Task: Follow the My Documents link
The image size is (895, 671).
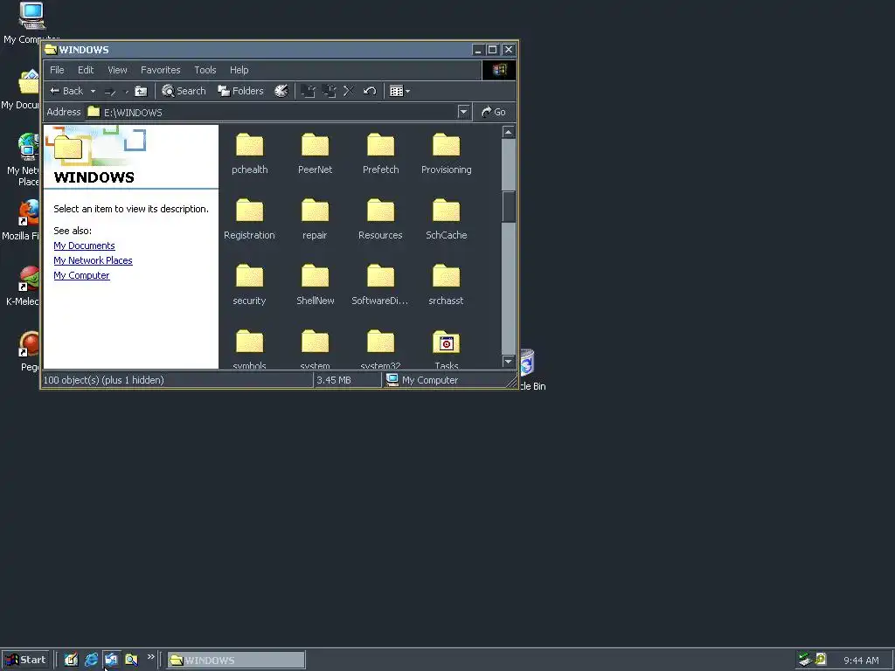Action: [x=84, y=246]
